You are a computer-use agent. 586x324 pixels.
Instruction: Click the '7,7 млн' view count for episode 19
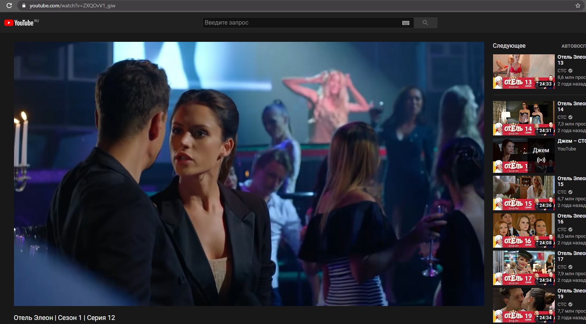click(572, 311)
